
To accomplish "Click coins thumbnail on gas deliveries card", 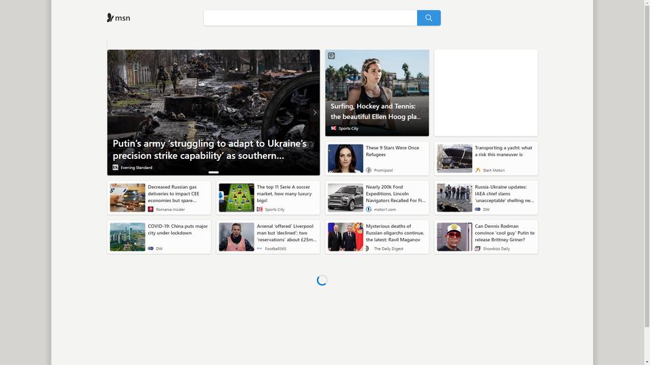I will click(127, 198).
